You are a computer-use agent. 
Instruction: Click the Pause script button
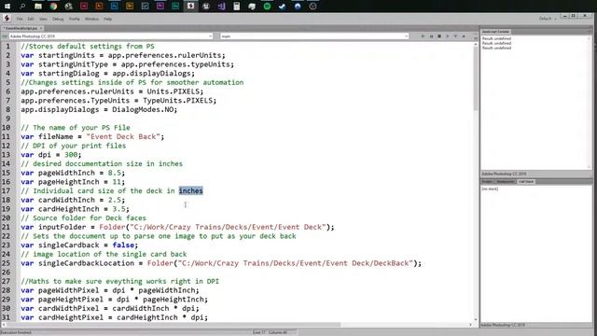(431, 36)
